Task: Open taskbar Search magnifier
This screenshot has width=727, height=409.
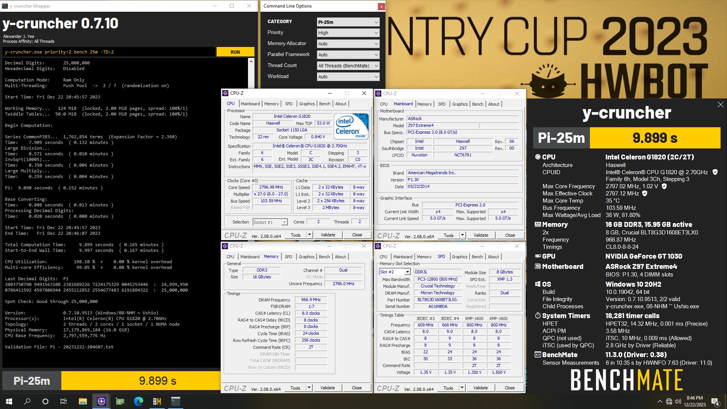Action: click(27, 401)
